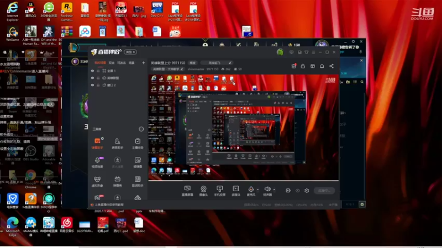The image size is (442, 248).
Task: Open the Dev-C++ desktop shortcut
Action: 157,10
